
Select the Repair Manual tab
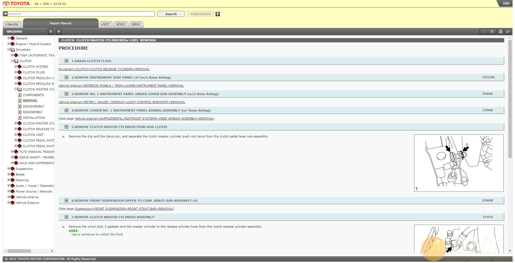[61, 23]
